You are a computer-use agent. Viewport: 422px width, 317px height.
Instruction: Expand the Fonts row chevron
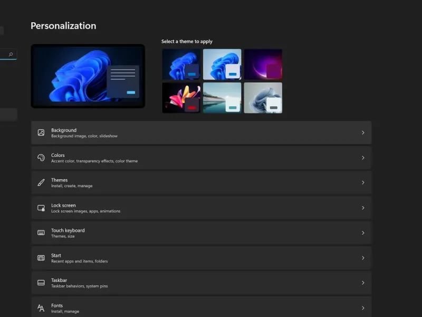pos(363,308)
